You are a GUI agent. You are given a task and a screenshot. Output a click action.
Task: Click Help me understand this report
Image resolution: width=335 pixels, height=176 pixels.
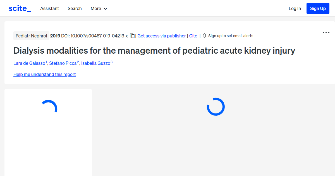[44, 74]
